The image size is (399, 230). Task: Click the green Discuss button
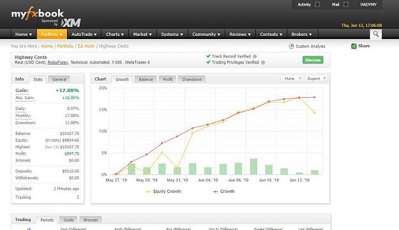point(313,60)
